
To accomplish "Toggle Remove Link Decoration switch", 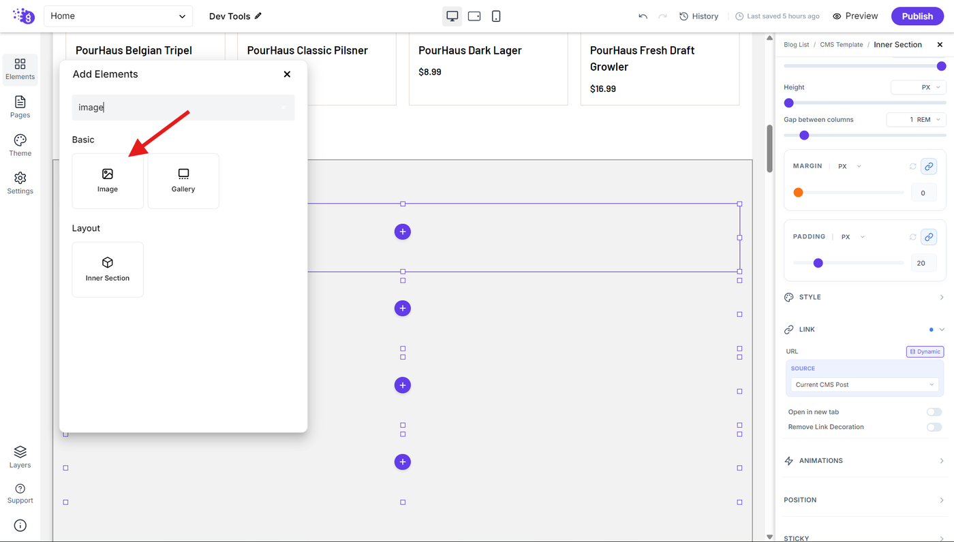I will coord(934,427).
